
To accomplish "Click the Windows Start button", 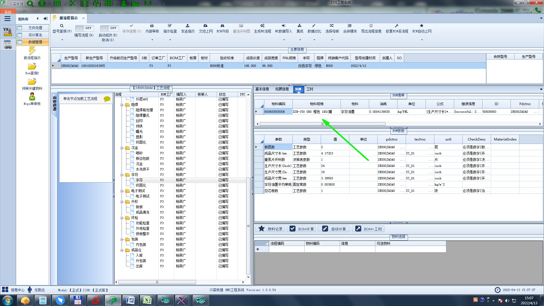I will pyautogui.click(x=8, y=300).
